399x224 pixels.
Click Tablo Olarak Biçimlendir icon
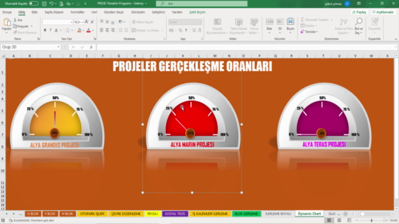238,22
